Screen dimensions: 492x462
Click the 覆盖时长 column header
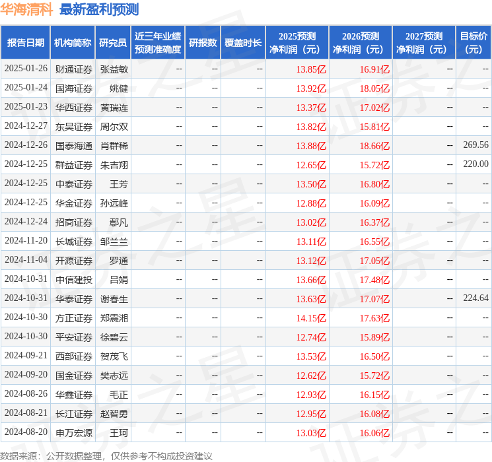(x=243, y=42)
